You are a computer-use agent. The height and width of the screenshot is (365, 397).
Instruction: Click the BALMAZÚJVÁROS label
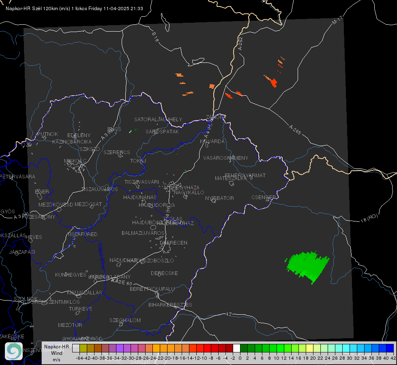coord(143,233)
